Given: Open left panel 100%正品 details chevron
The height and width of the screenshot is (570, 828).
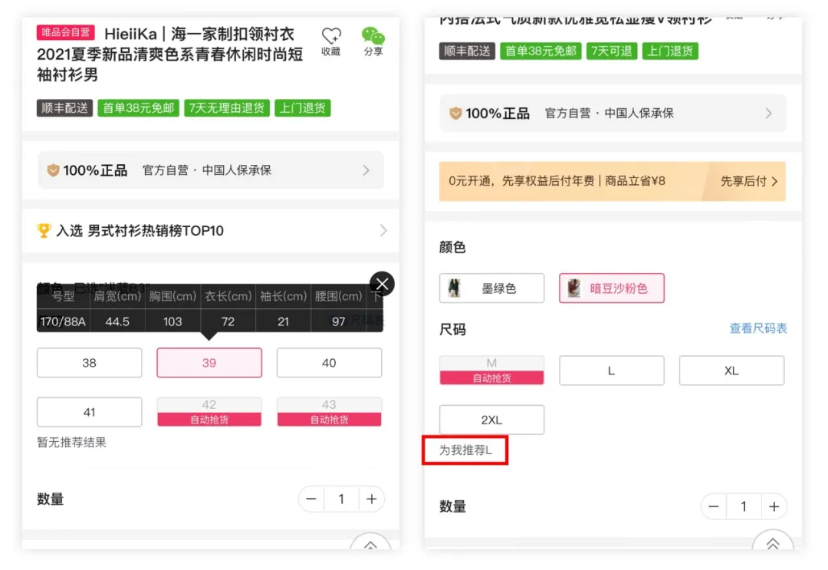Looking at the screenshot, I should pyautogui.click(x=366, y=170).
